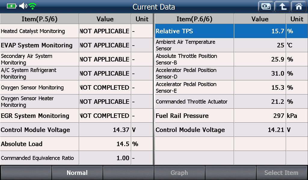308x180 pixels.
Task: Click the Item(P.6/6) column header
Action: [x=195, y=19]
